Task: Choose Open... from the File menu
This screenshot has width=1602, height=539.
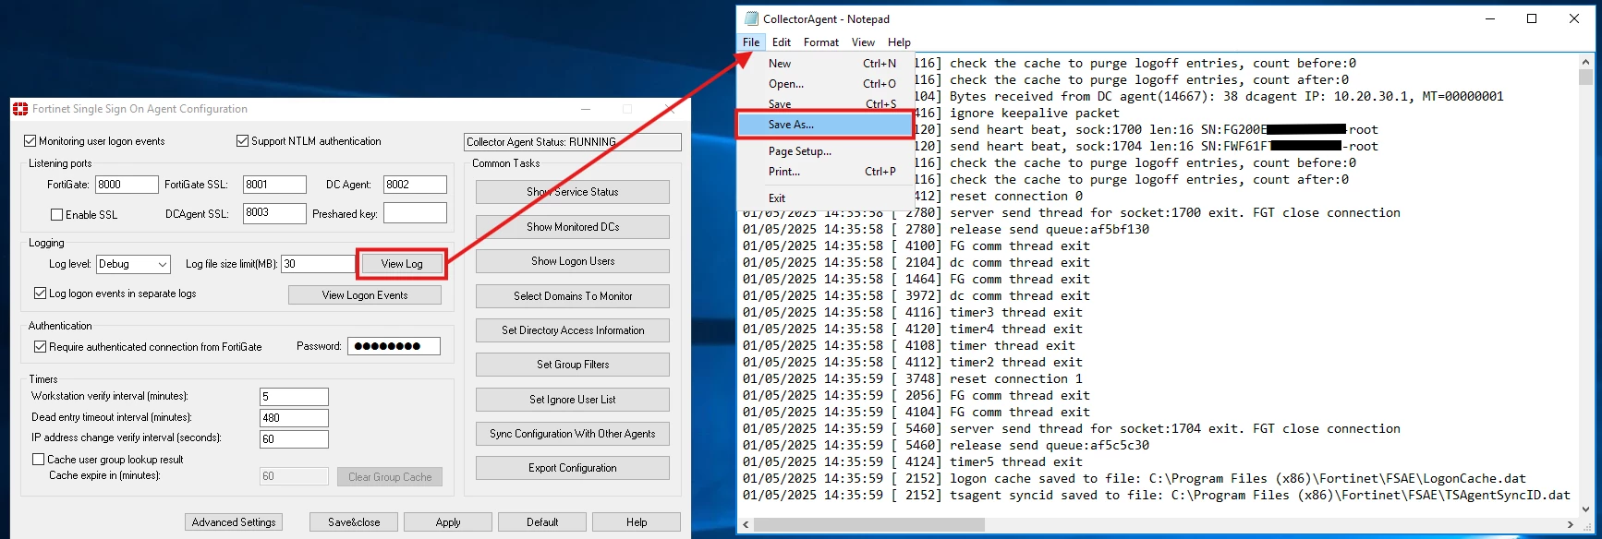Action: (825, 84)
